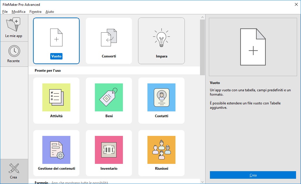Click the scrollbar down arrow
This screenshot has width=301, height=184.
point(203,182)
